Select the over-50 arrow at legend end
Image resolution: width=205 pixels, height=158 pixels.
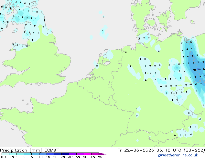tap(102, 154)
